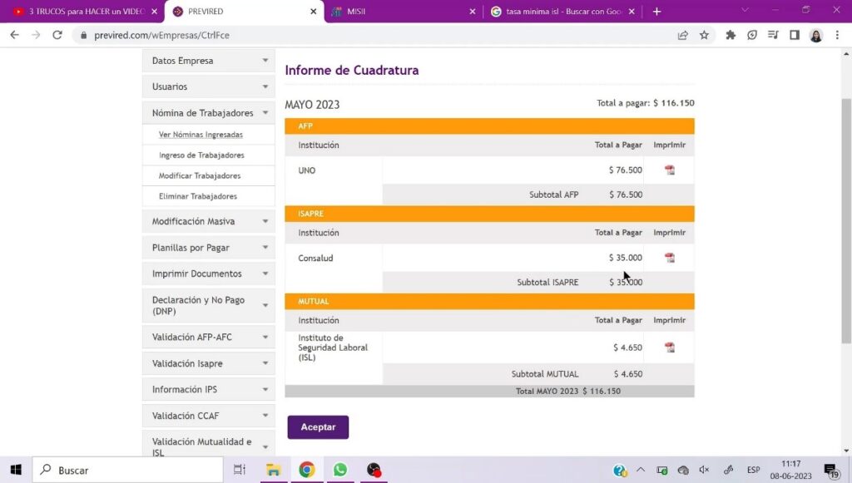This screenshot has height=483, width=852.
Task: Expand the Usuarios menu
Action: coord(209,86)
